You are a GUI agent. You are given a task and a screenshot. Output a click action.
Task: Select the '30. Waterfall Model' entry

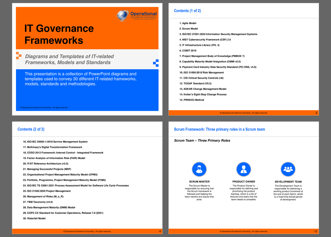34,218
